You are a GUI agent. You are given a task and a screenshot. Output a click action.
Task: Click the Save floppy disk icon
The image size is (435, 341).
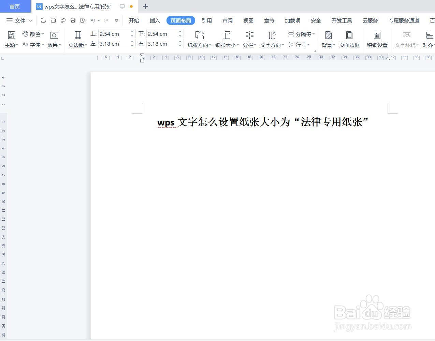(x=53, y=20)
